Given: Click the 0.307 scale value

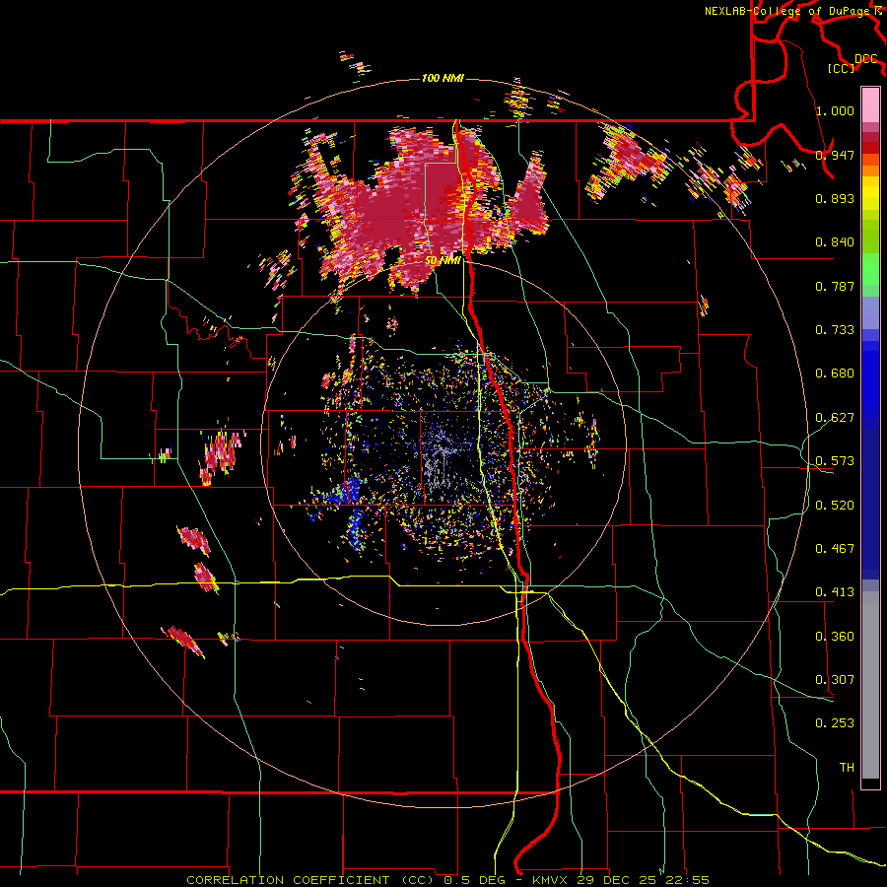Looking at the screenshot, I should (x=835, y=680).
